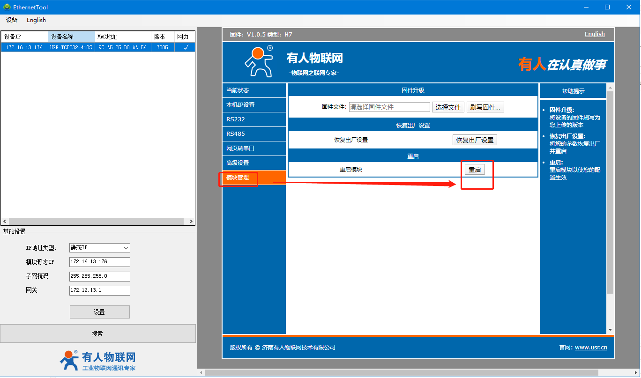
Task: Click the 搜索 button to find devices
Action: point(97,334)
